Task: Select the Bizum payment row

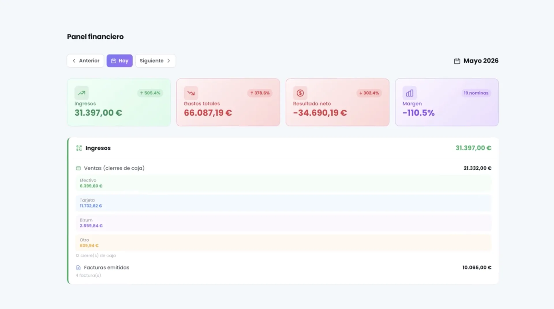Action: point(283,223)
